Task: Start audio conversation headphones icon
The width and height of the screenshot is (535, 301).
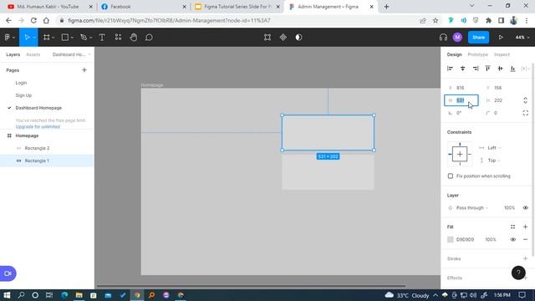Action: 443,37
